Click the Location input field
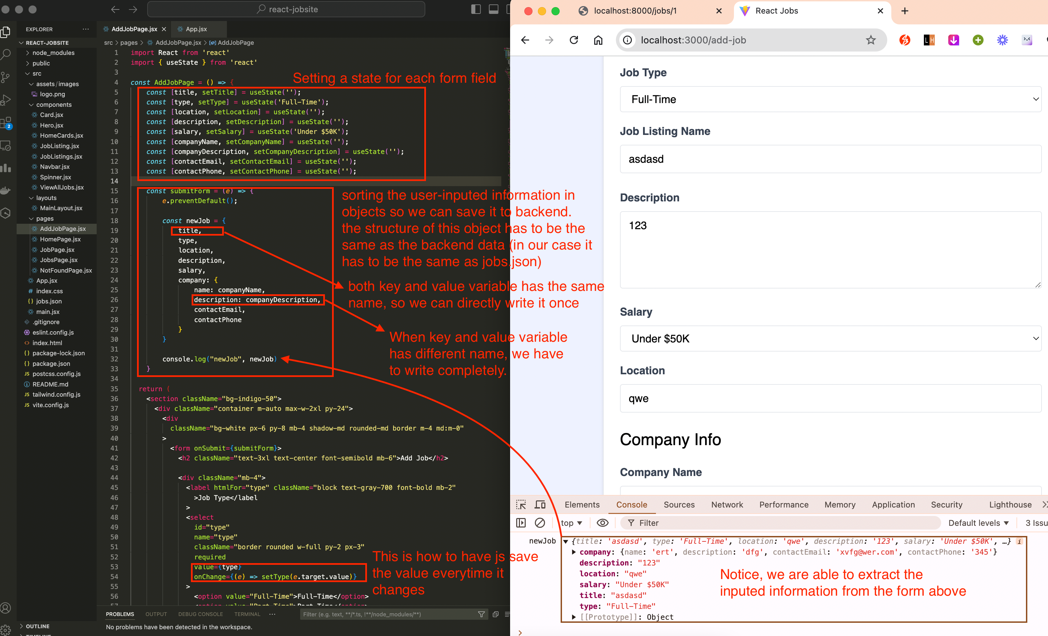This screenshot has width=1048, height=636. point(831,398)
